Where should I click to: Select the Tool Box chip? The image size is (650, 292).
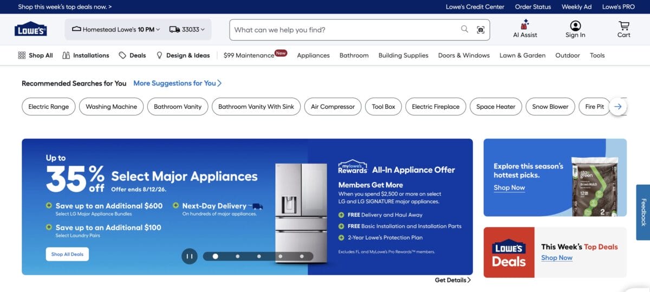[x=383, y=107]
